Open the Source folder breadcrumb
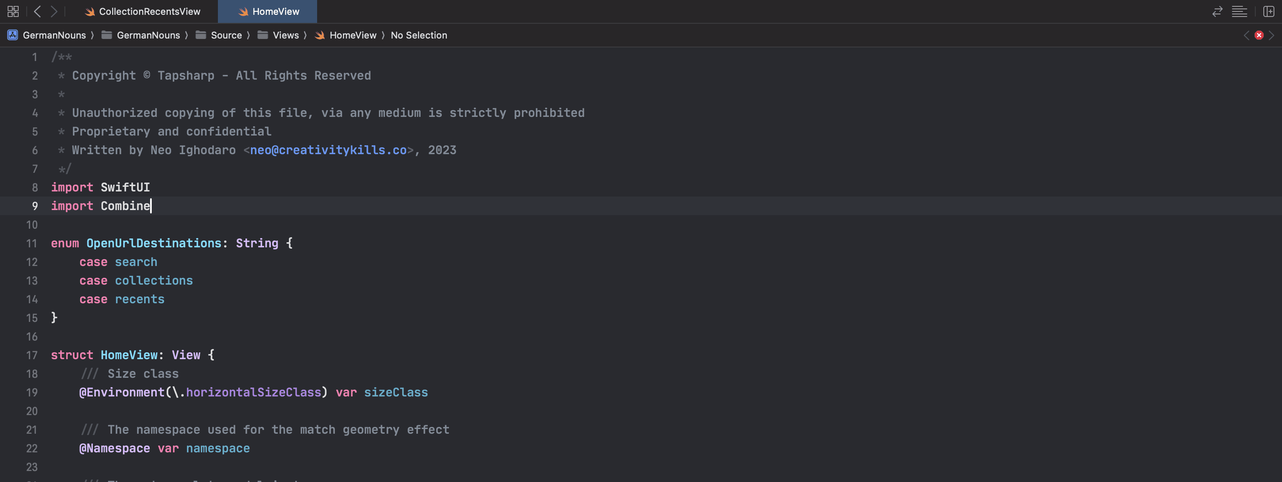The image size is (1282, 482). (x=226, y=35)
